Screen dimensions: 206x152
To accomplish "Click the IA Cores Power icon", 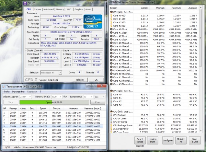I will pos(111,129).
